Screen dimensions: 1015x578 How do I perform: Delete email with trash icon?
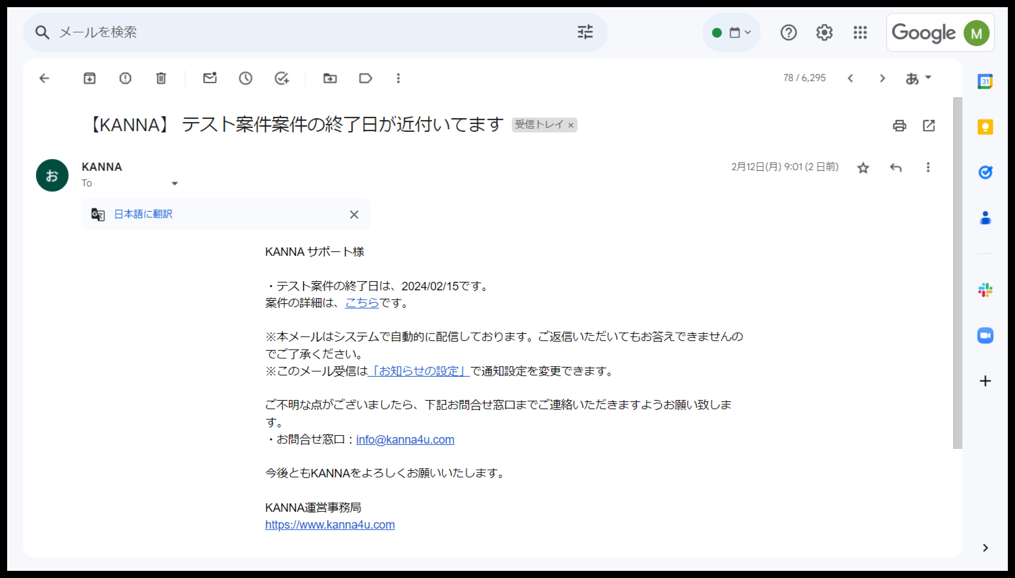click(x=161, y=78)
